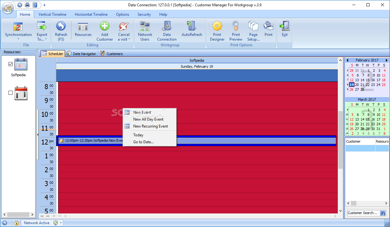Uncheck the Softpedia resource checkbox
The image size is (390, 227).
coord(11,64)
